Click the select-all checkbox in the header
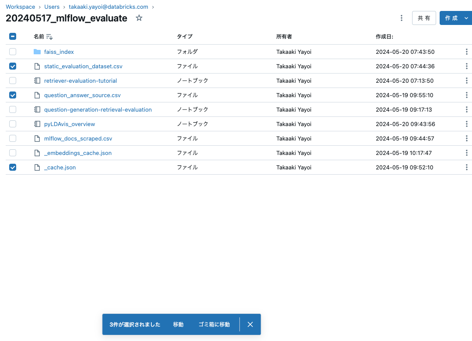The width and height of the screenshot is (472, 341). click(13, 36)
